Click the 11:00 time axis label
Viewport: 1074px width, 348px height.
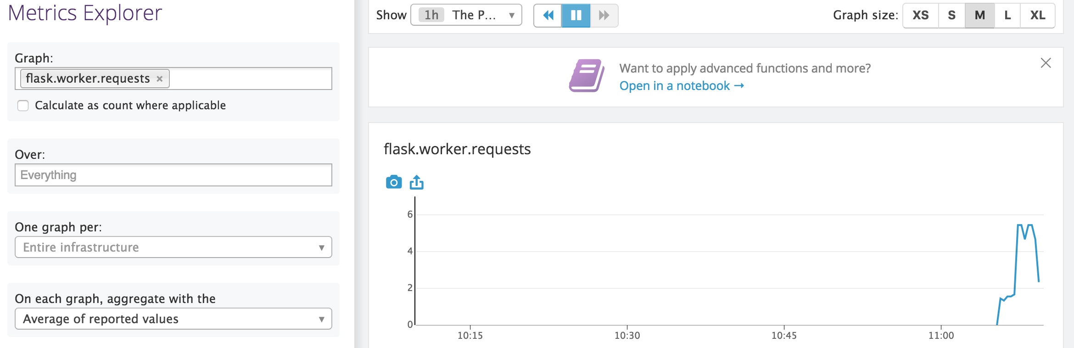941,336
